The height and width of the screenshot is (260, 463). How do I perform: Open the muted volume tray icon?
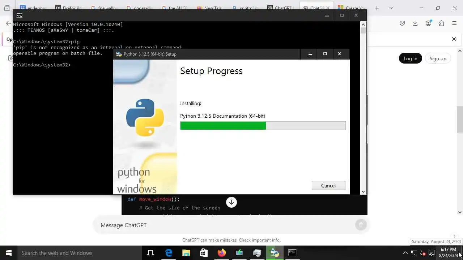point(422,253)
